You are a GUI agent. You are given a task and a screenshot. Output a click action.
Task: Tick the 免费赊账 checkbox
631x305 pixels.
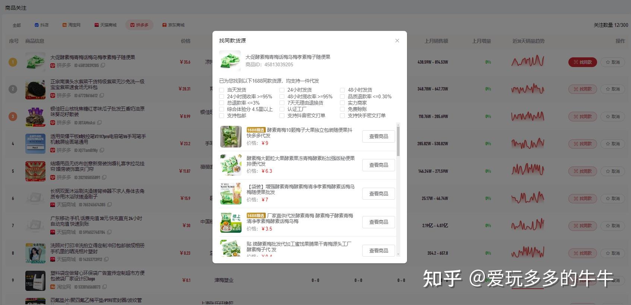click(343, 109)
